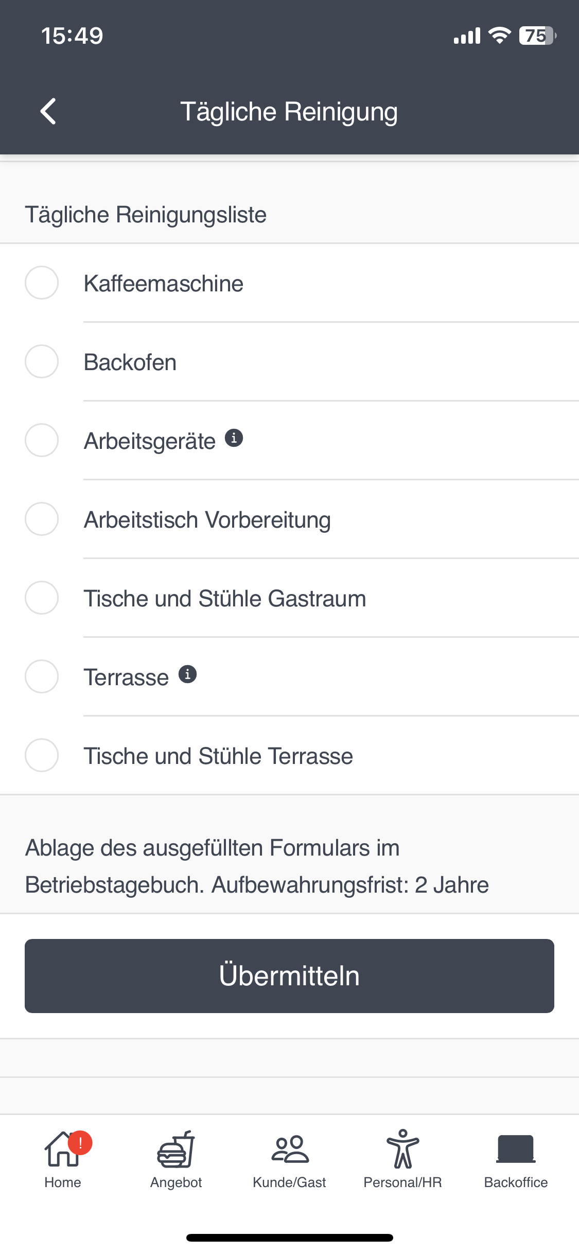Tick the Arbeitsgeräte checkbox
The width and height of the screenshot is (579, 1254).
click(42, 440)
